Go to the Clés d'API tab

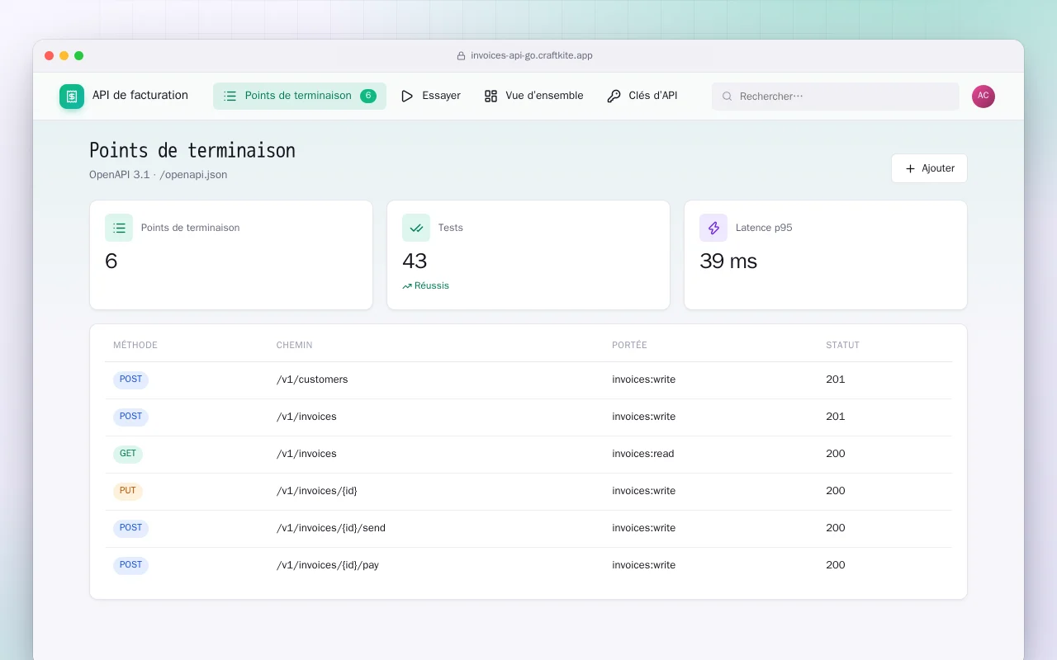[x=642, y=96]
